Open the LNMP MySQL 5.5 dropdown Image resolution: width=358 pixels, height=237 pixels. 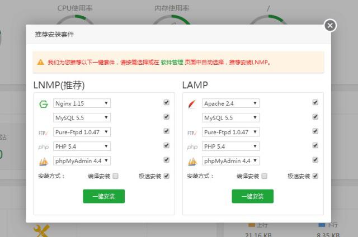[82, 118]
